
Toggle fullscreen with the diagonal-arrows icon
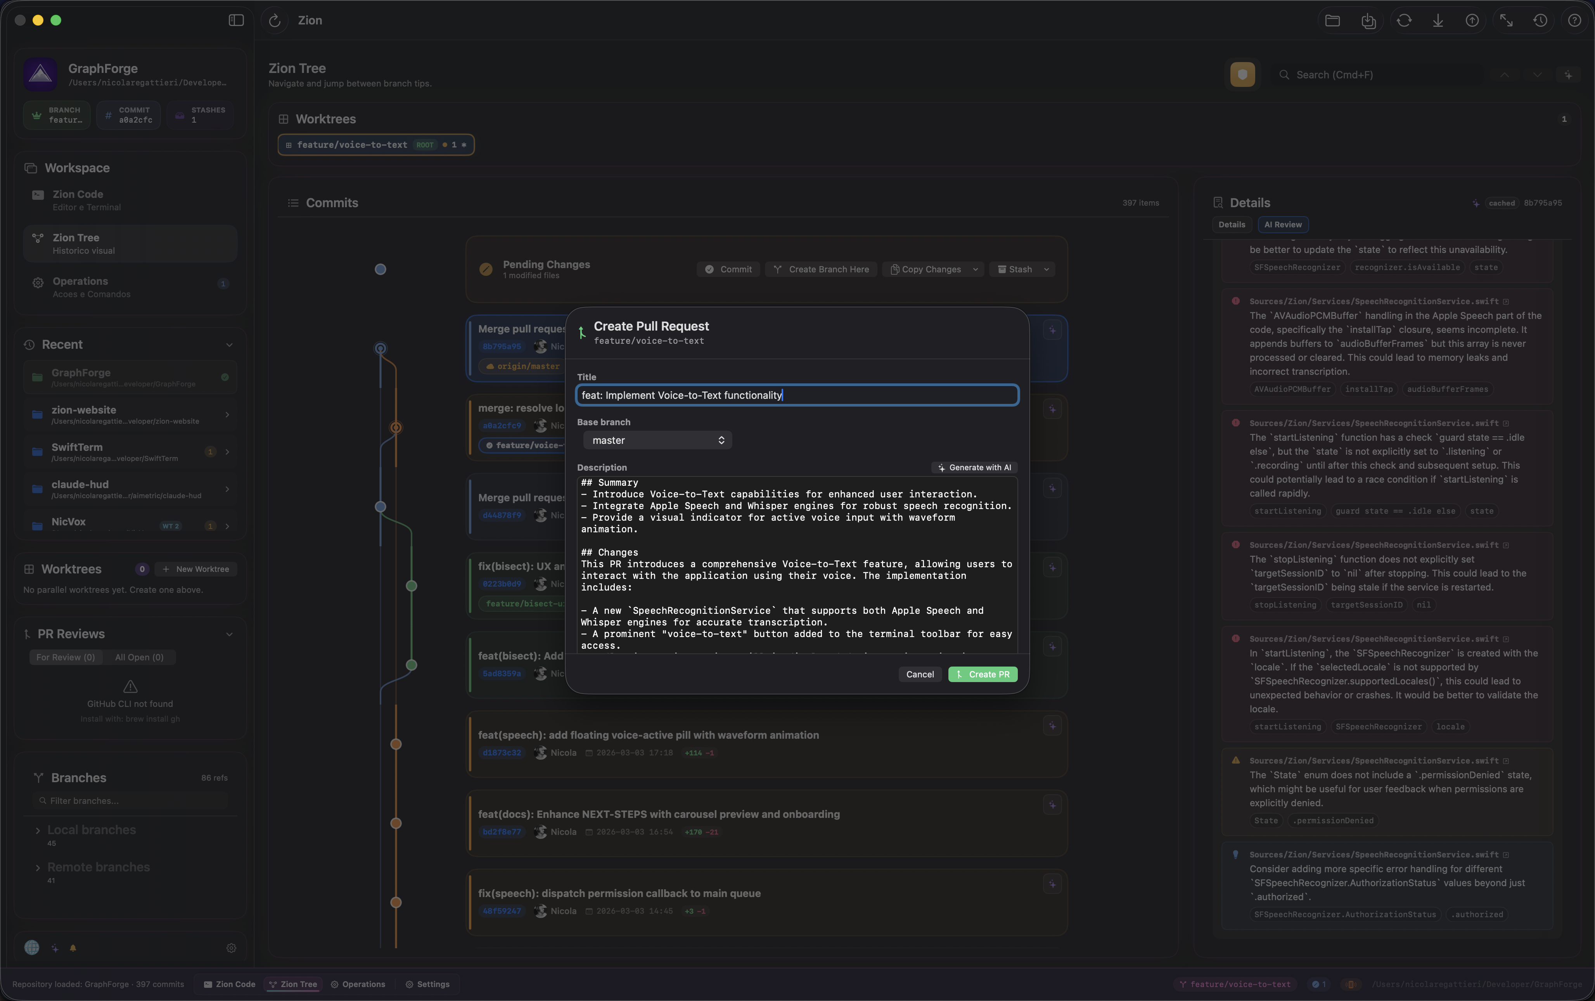1507,21
